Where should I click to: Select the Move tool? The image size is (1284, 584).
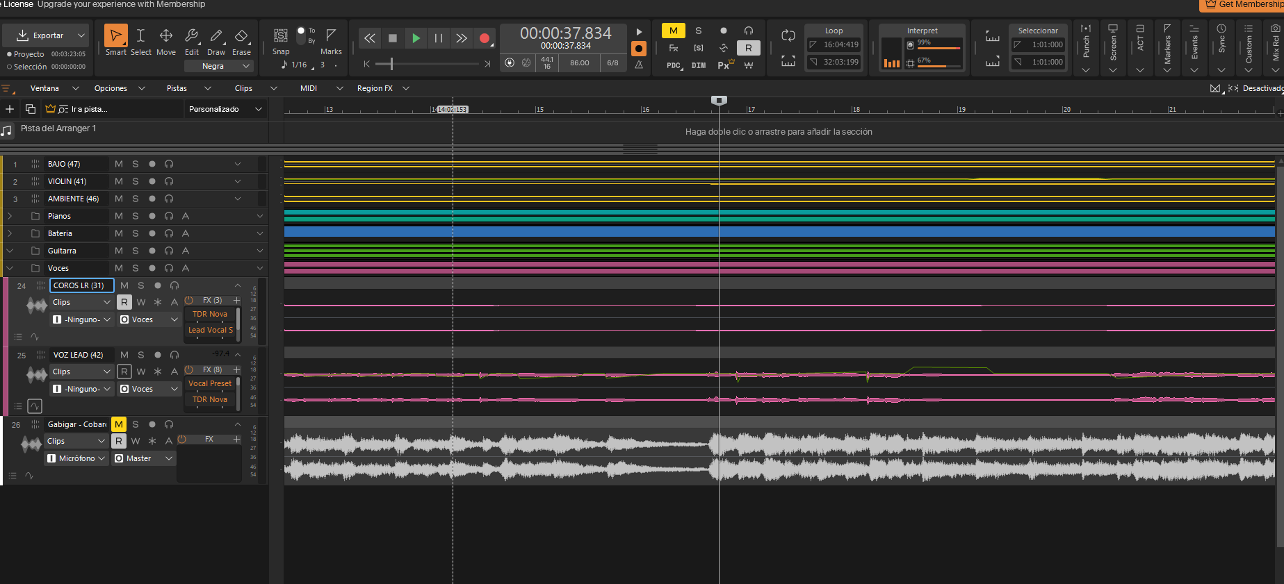166,36
